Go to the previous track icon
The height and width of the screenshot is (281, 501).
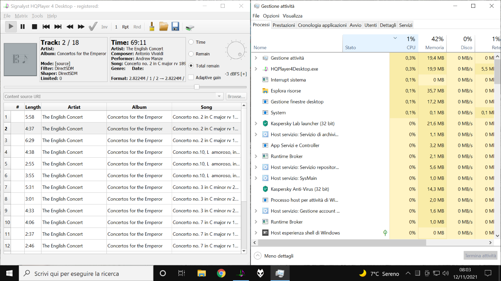[46, 27]
